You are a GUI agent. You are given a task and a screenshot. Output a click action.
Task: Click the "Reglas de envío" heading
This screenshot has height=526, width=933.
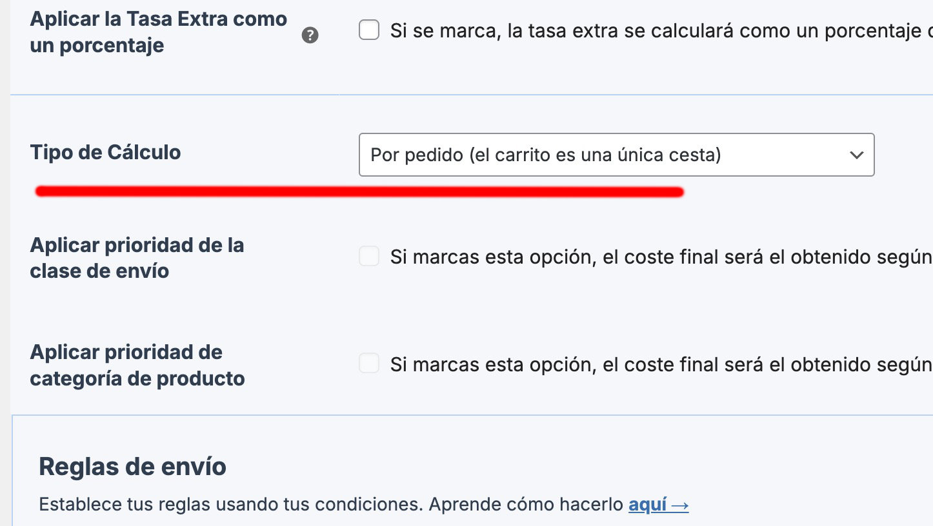click(132, 466)
